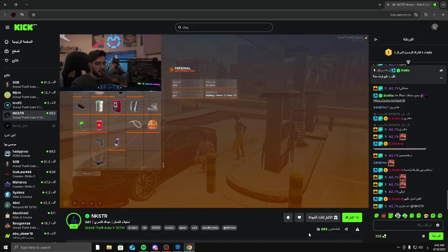The height and width of the screenshot is (252, 448).
Task: Open Bougassaa recommended channel
Action: click(30, 225)
